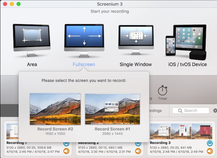Click the Timer label
This screenshot has height=158, width=217.
coord(162,99)
